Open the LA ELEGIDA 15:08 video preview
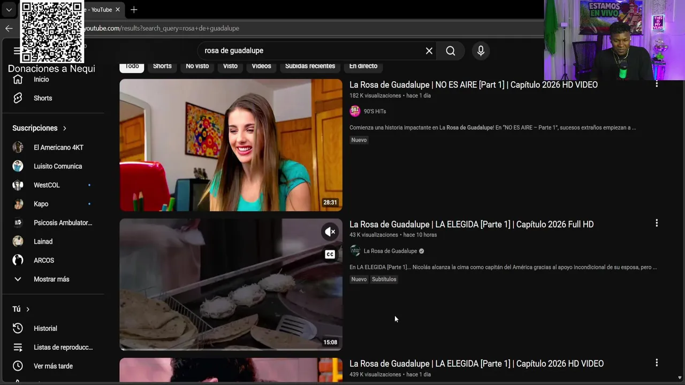 (x=231, y=284)
